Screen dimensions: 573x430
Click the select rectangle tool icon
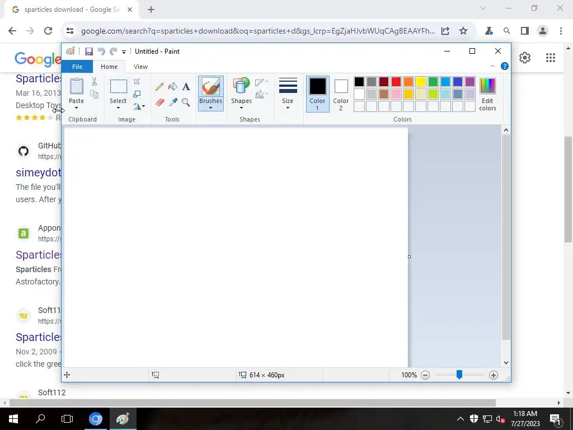[x=119, y=87]
